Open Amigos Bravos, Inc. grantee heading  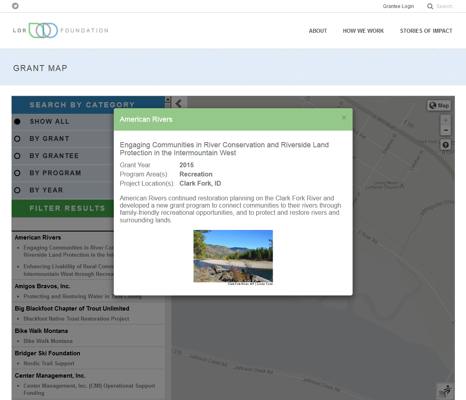42,286
